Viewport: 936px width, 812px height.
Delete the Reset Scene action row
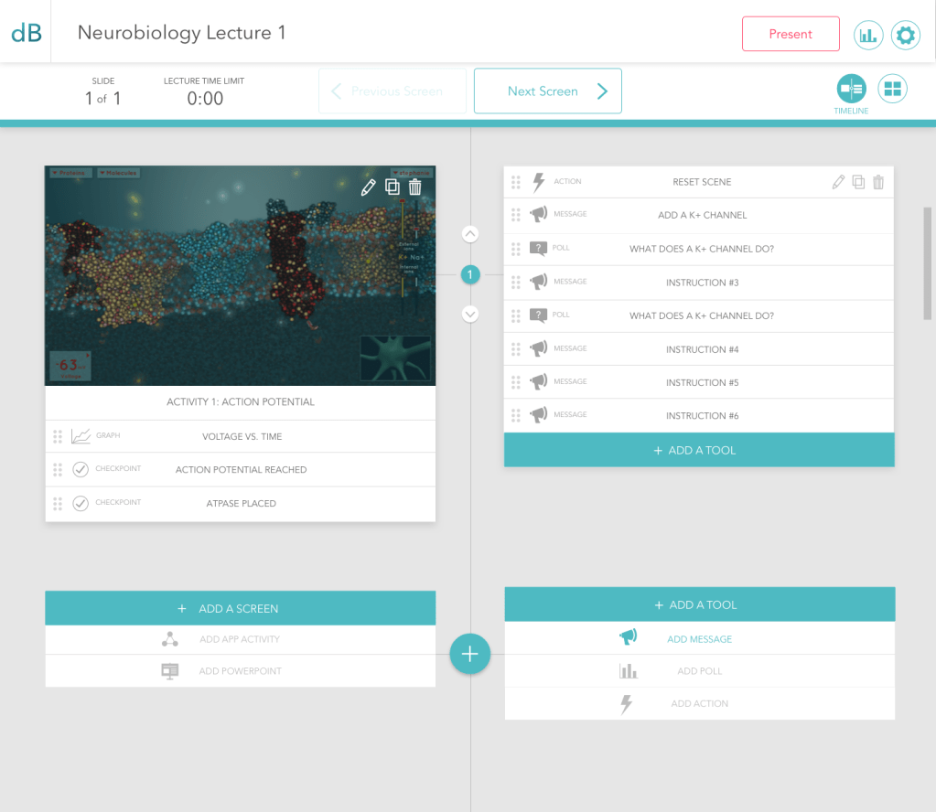(878, 182)
